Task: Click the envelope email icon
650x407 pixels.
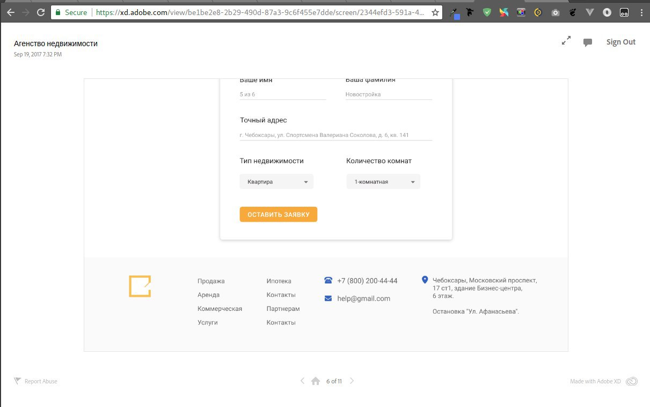Action: [x=328, y=299]
